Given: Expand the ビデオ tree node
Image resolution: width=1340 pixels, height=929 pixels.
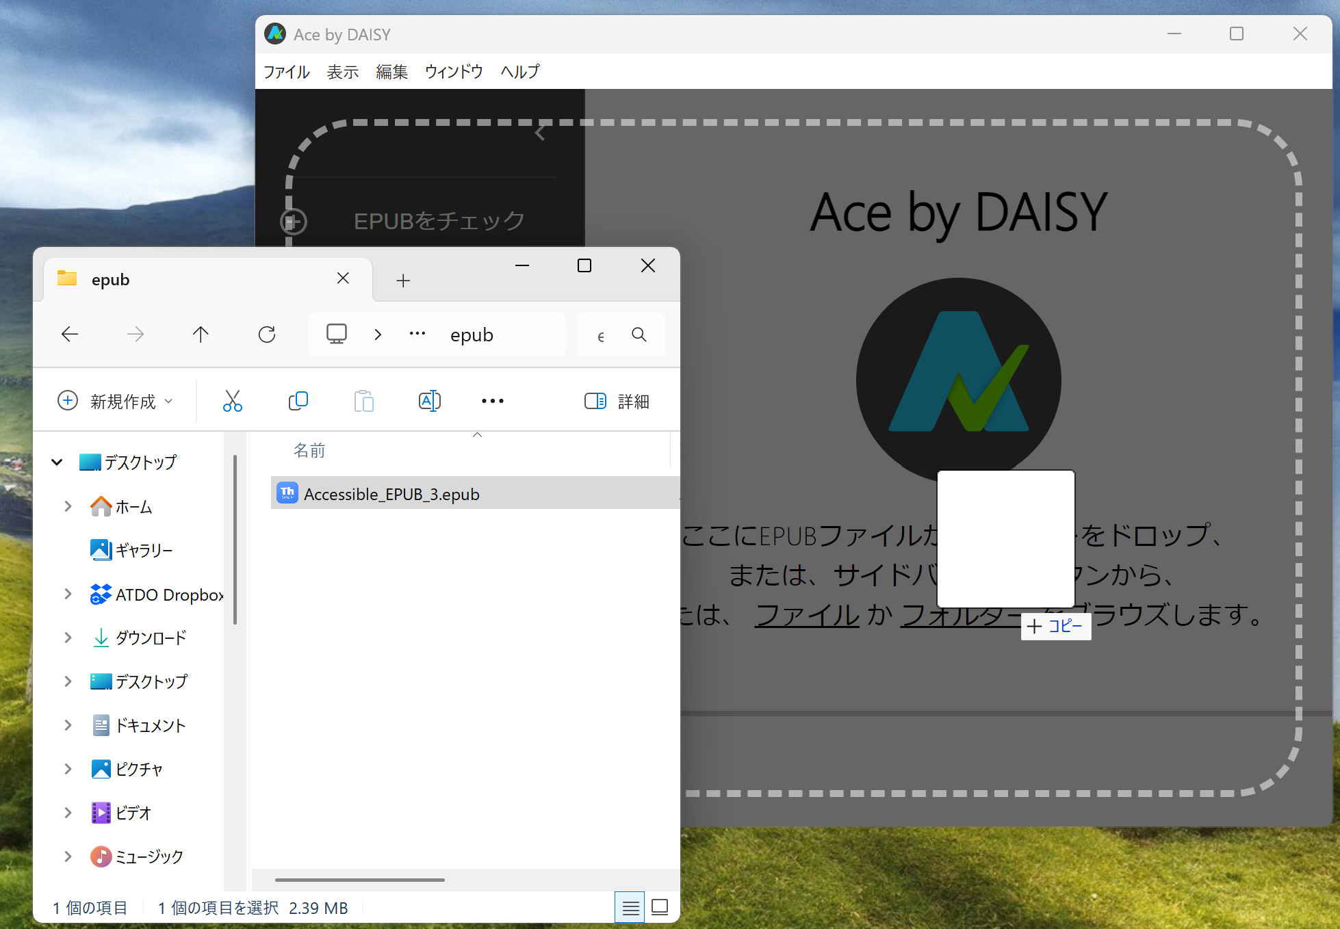Looking at the screenshot, I should pos(68,813).
